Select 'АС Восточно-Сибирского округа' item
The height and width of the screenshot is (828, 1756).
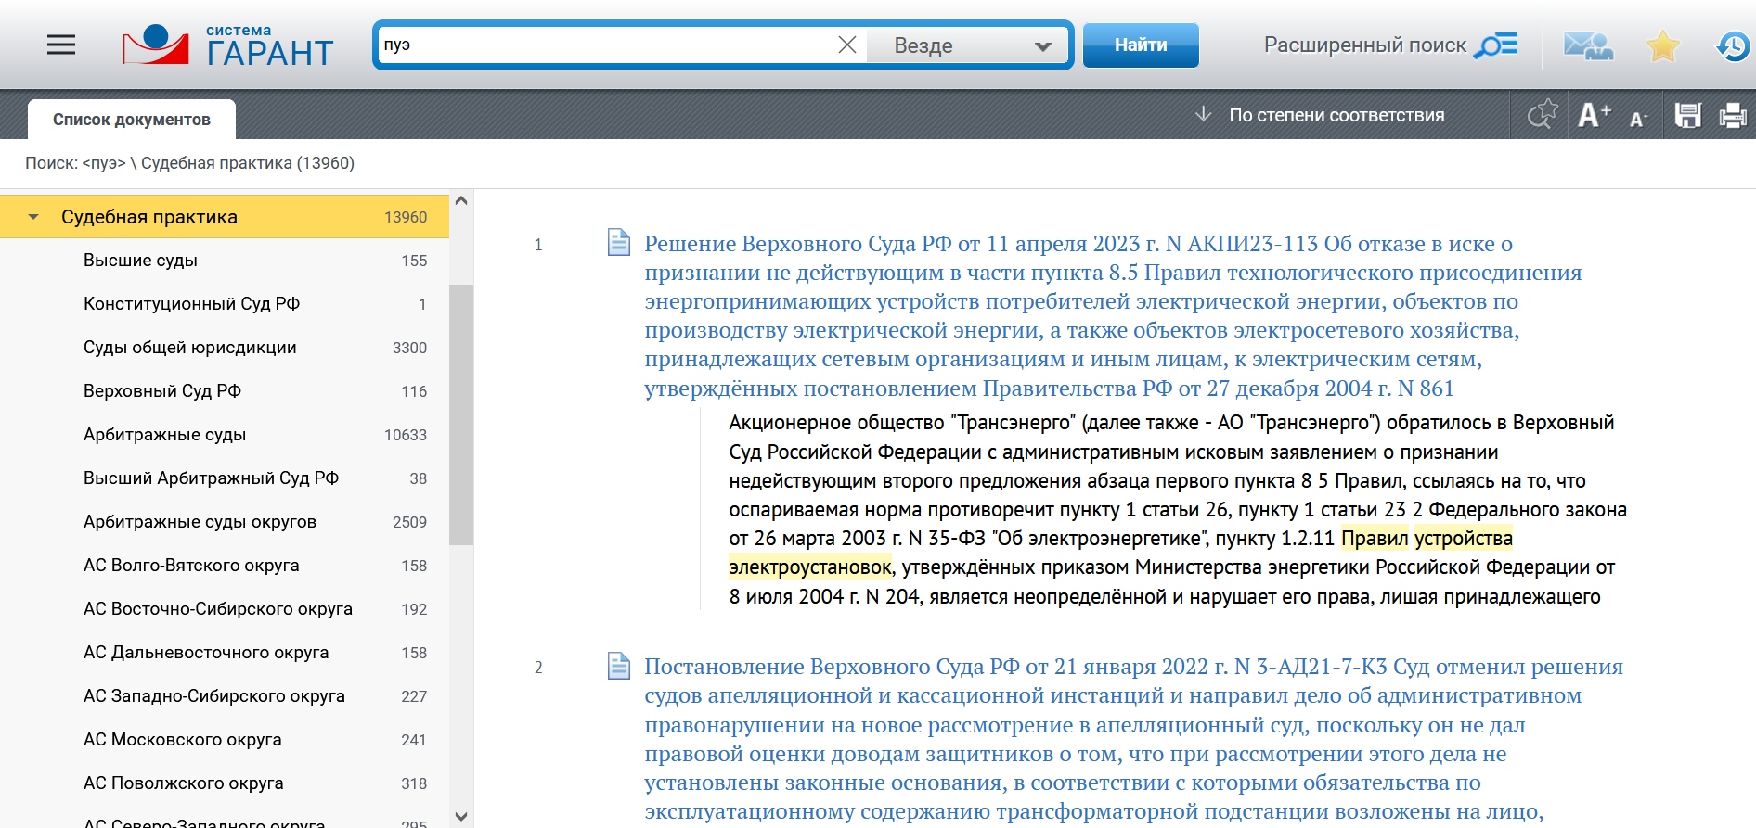(225, 609)
